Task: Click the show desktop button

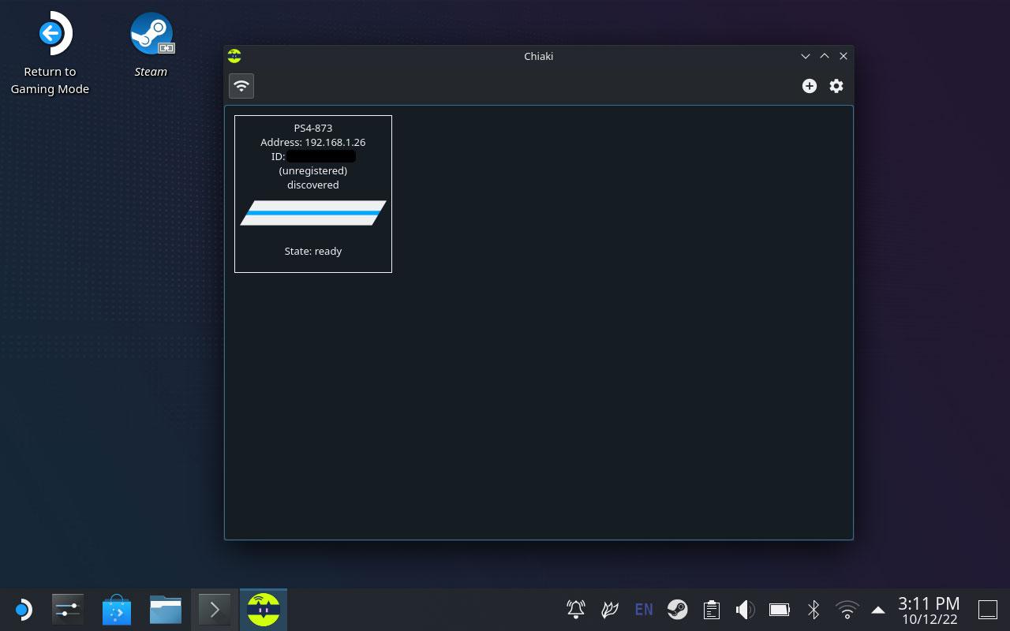Action: [988, 609]
